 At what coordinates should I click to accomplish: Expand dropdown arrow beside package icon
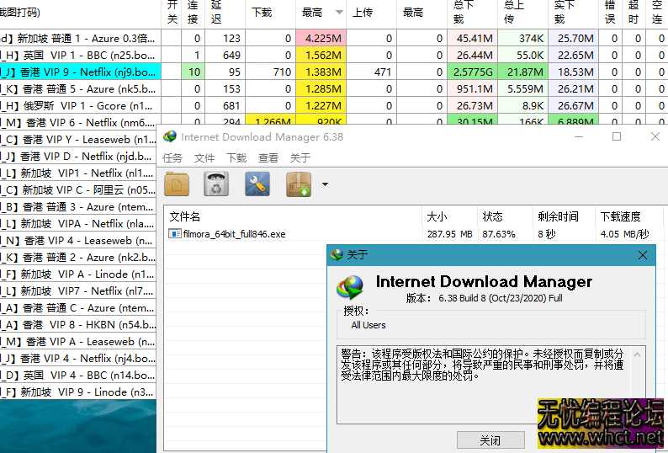point(325,184)
